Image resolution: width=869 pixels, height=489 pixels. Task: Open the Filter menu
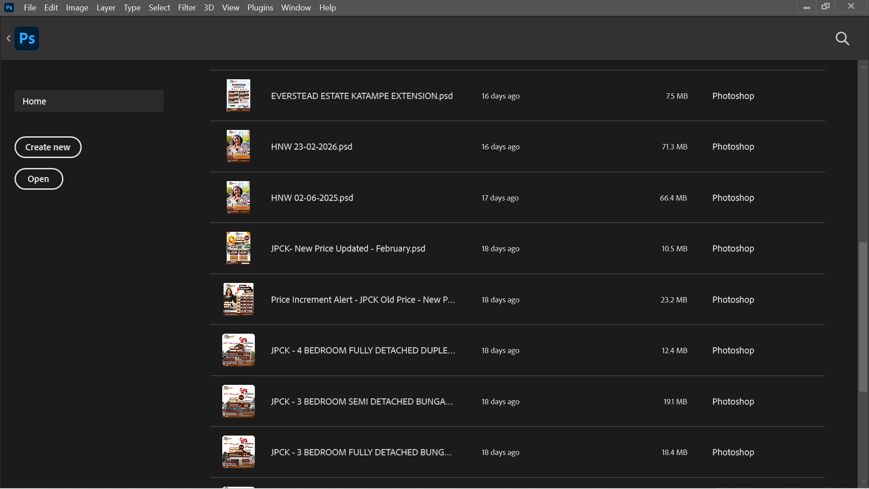(187, 8)
